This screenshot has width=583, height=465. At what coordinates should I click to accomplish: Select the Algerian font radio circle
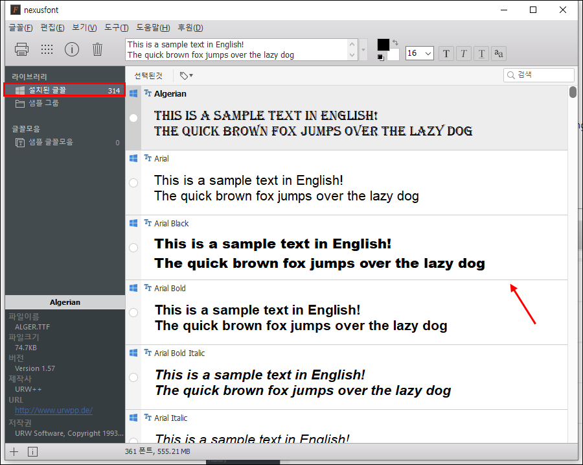tap(133, 118)
